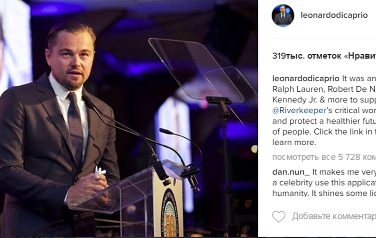View all 5 728 comments
The width and height of the screenshot is (376, 238).
(324, 157)
